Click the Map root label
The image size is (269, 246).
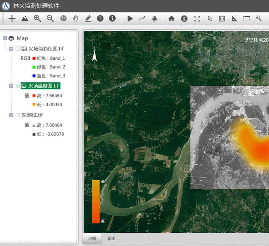22,38
